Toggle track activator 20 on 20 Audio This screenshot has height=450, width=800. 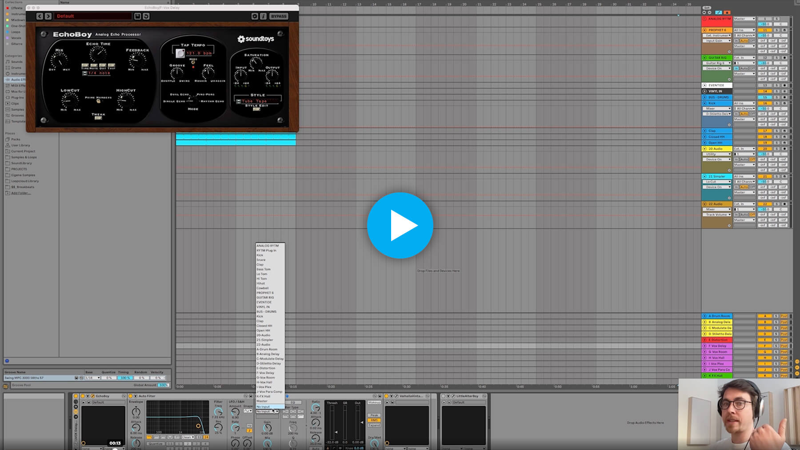(x=765, y=149)
